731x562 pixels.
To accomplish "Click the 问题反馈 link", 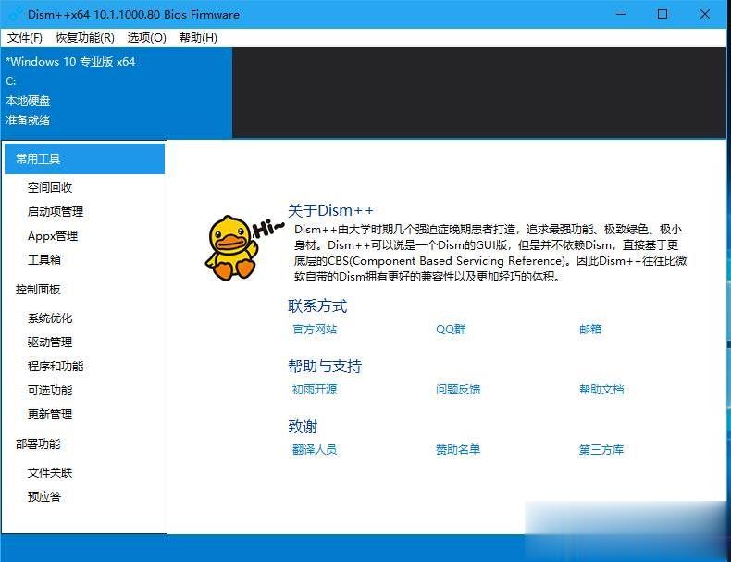I will tap(458, 390).
